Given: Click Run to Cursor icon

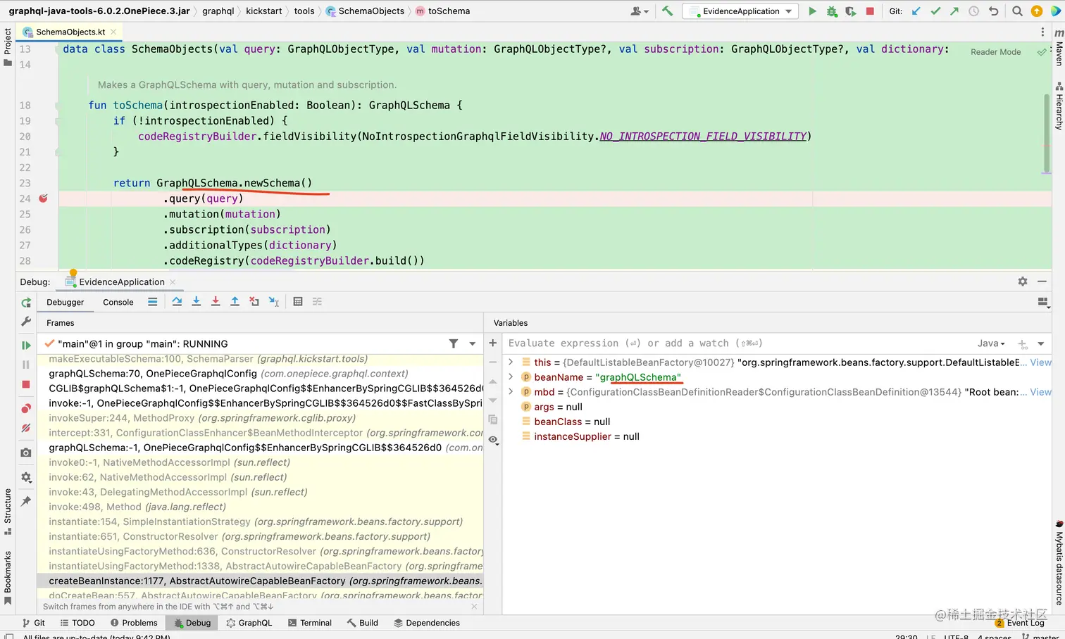Looking at the screenshot, I should [x=274, y=302].
